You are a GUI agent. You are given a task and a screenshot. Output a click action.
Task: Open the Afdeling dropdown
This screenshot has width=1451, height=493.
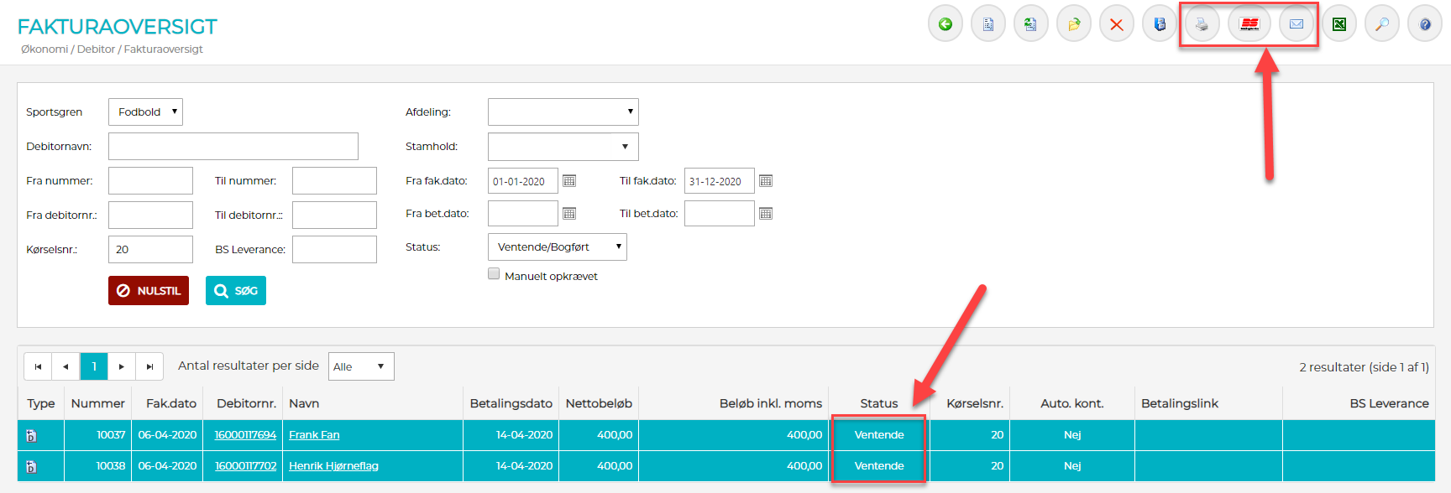[563, 112]
